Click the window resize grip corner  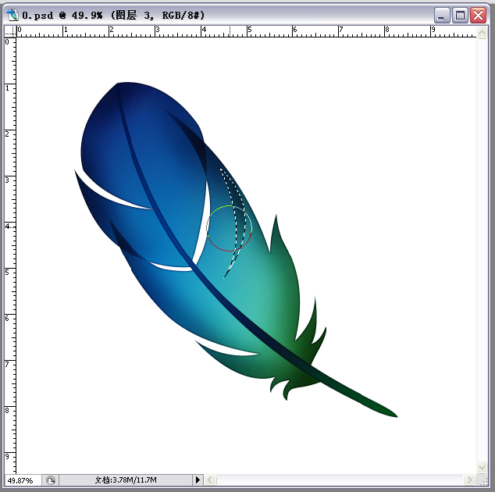tap(483, 480)
